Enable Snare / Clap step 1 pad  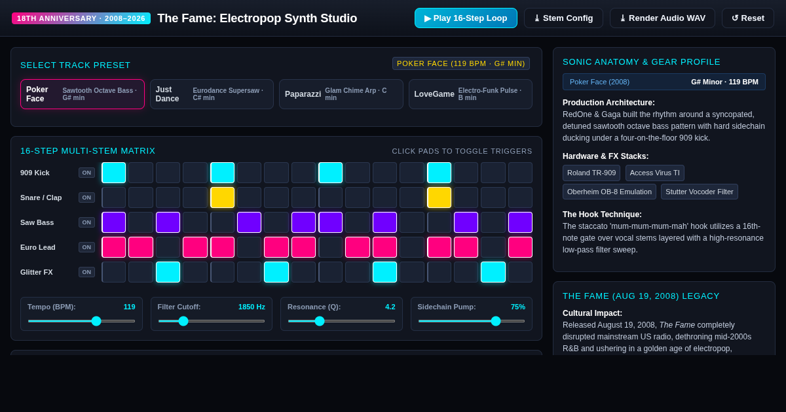114,197
